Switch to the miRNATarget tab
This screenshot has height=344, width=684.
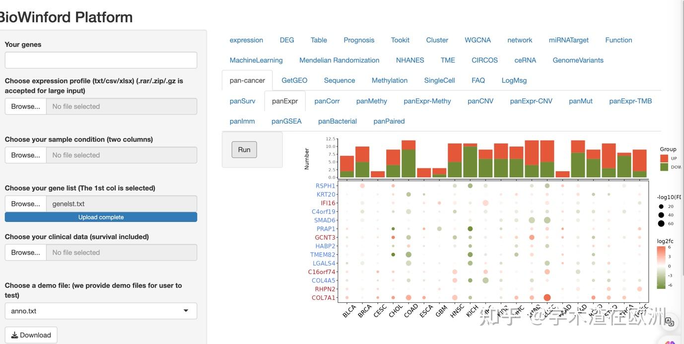click(x=569, y=40)
